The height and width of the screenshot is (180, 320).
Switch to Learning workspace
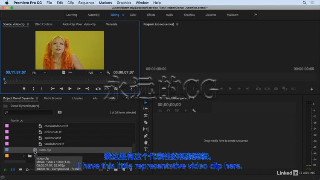(71, 15)
